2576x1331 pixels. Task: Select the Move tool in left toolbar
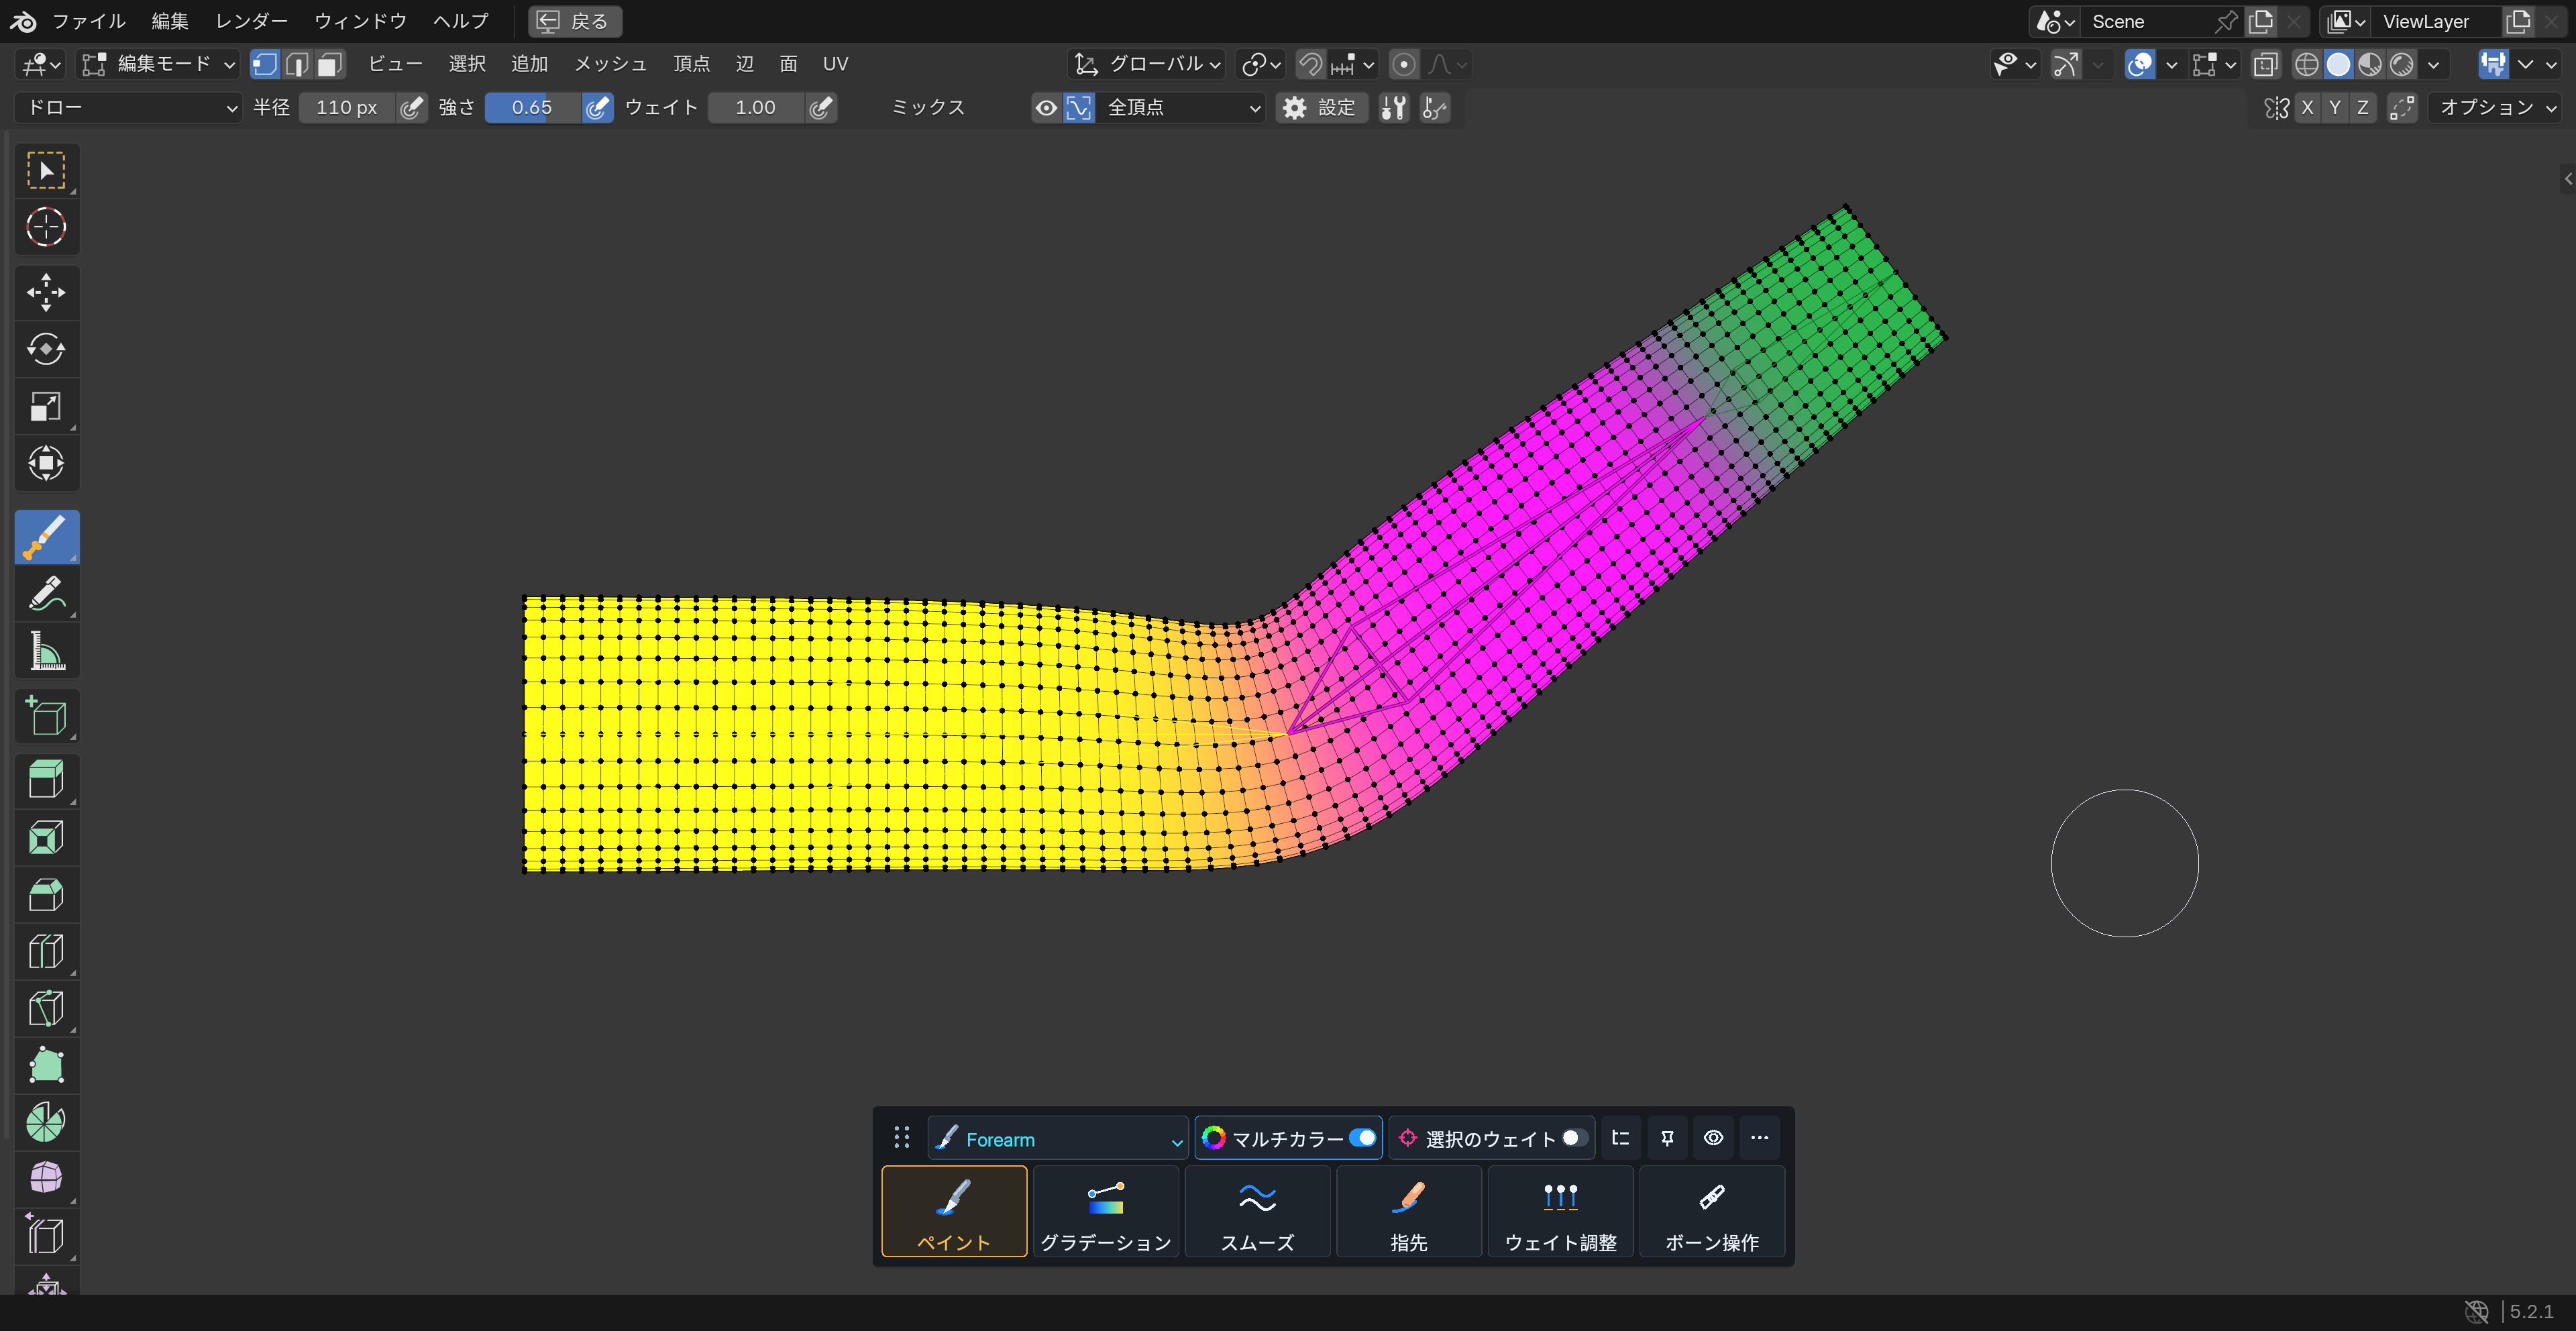coord(46,292)
